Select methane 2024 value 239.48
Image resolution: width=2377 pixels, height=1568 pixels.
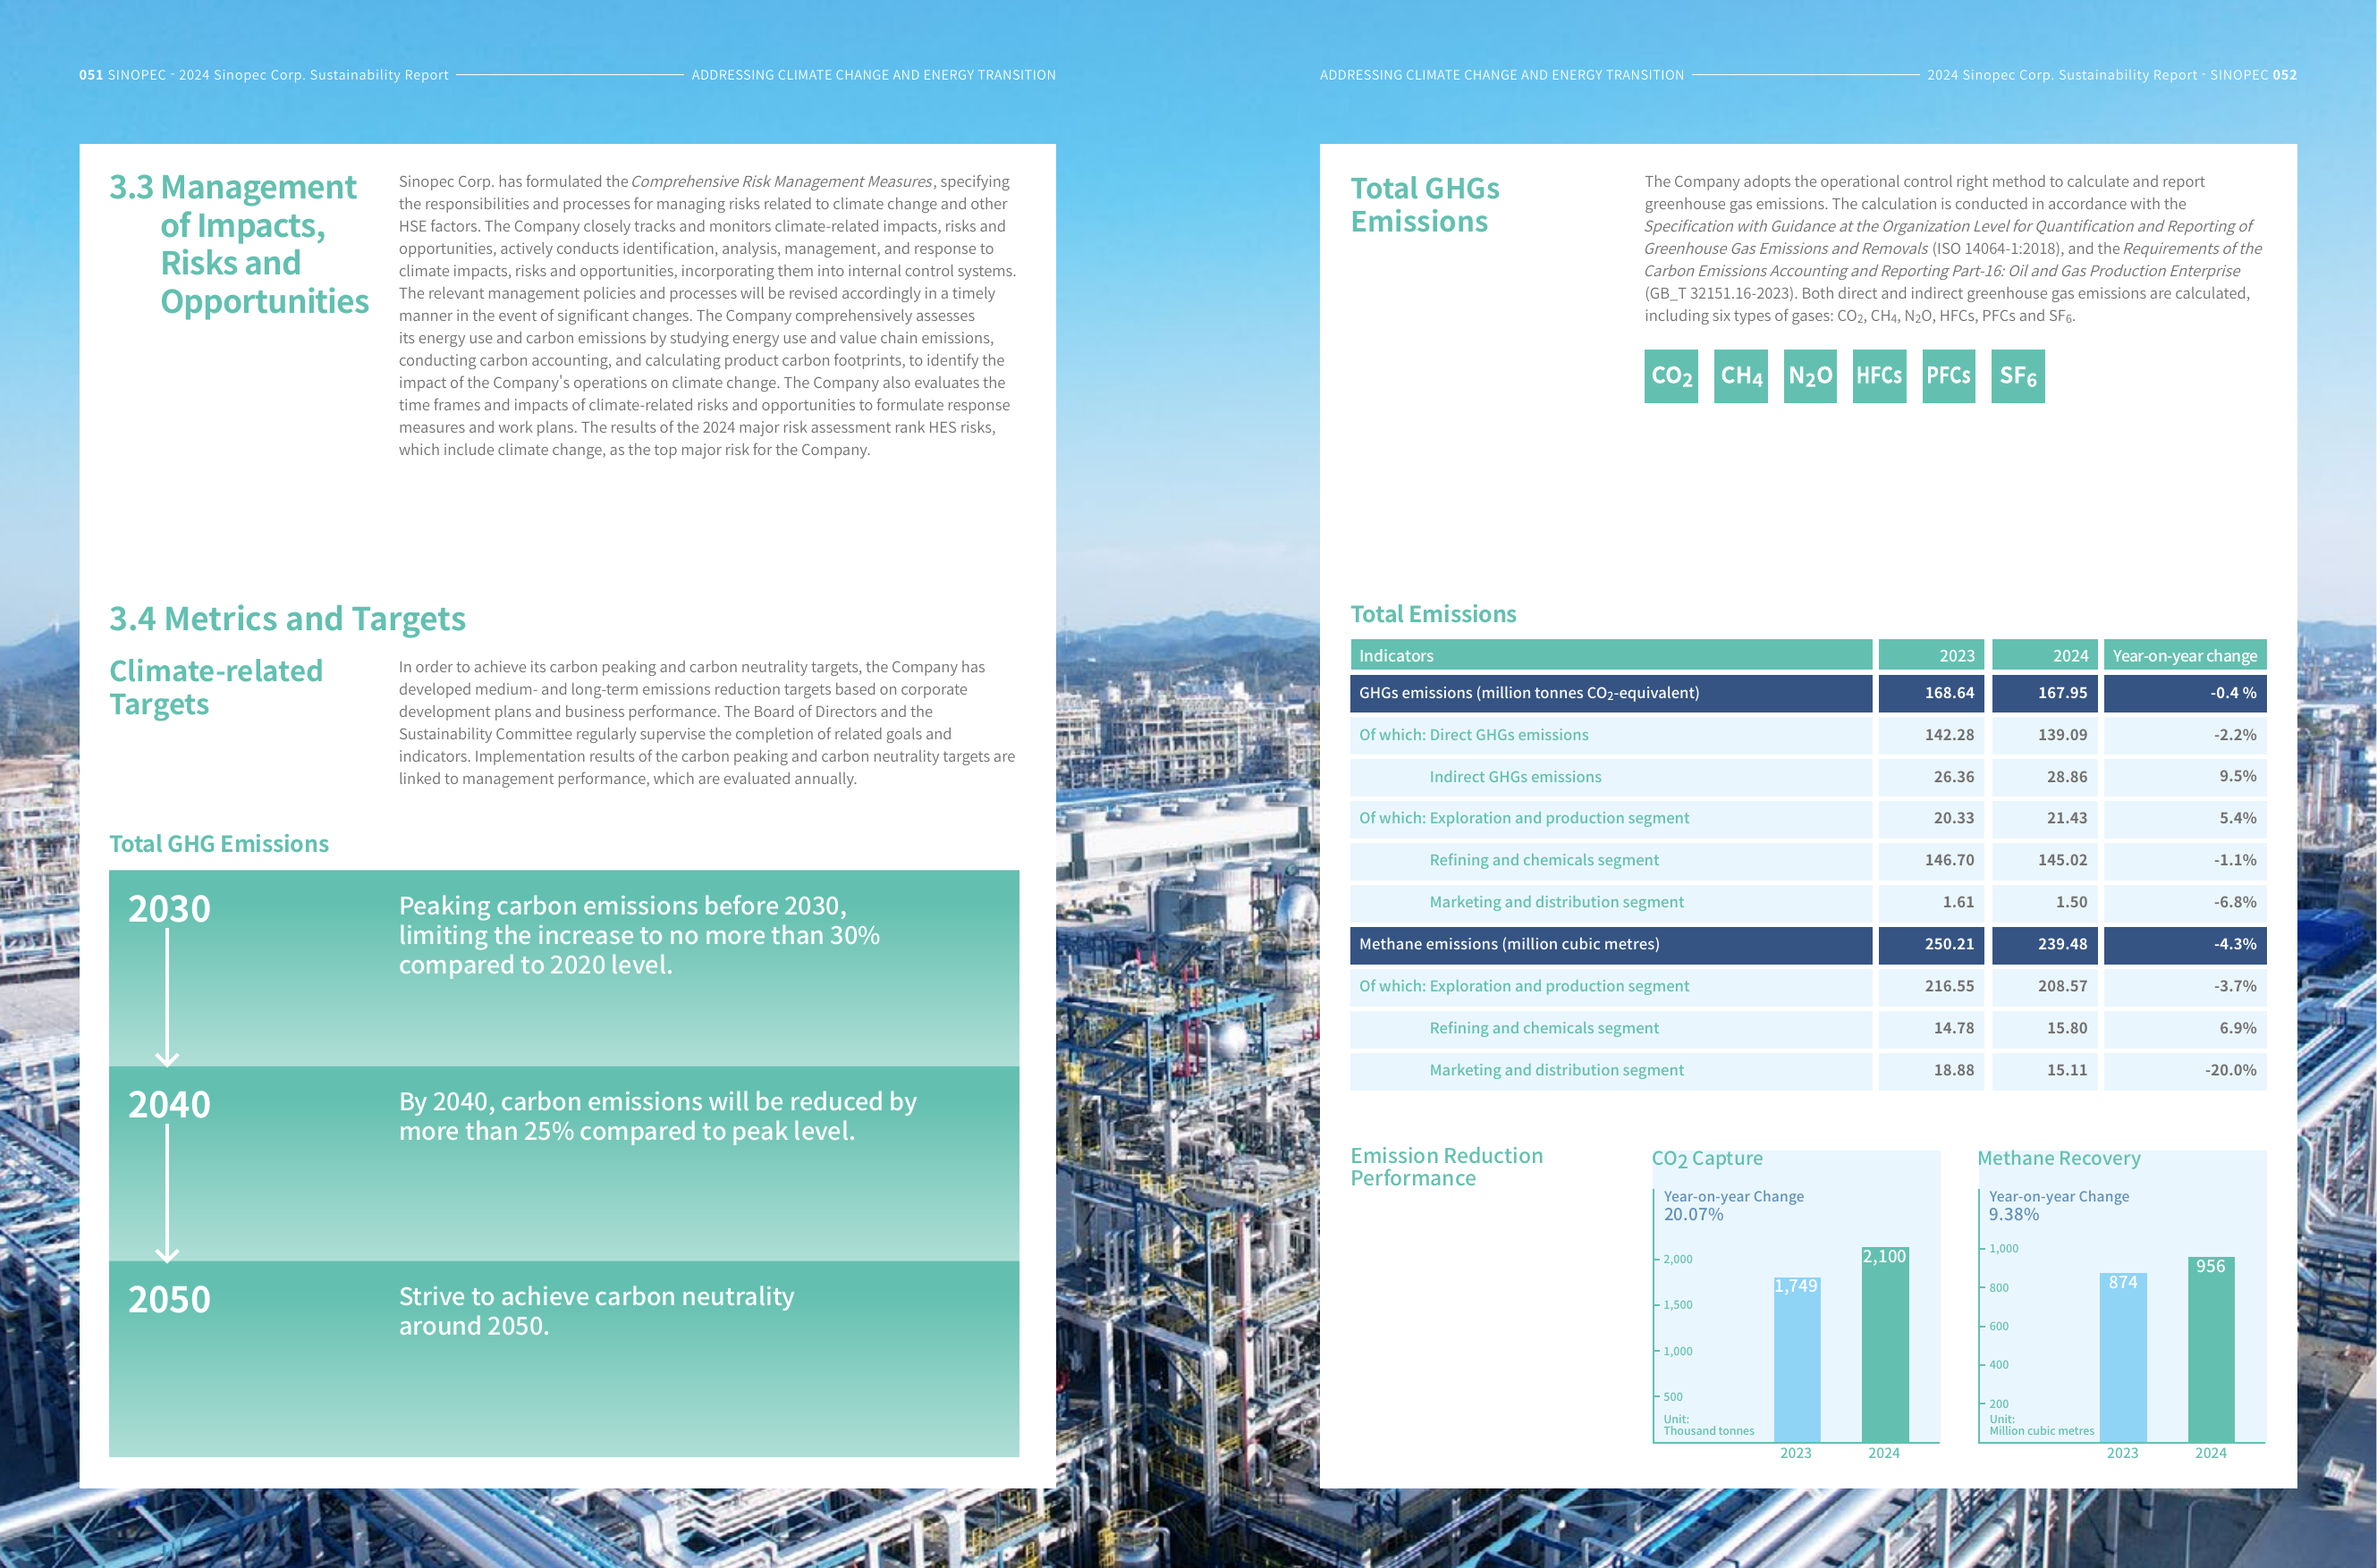coord(2063,944)
